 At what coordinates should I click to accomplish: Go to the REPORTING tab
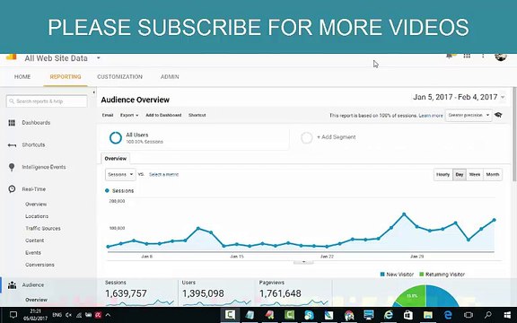66,77
